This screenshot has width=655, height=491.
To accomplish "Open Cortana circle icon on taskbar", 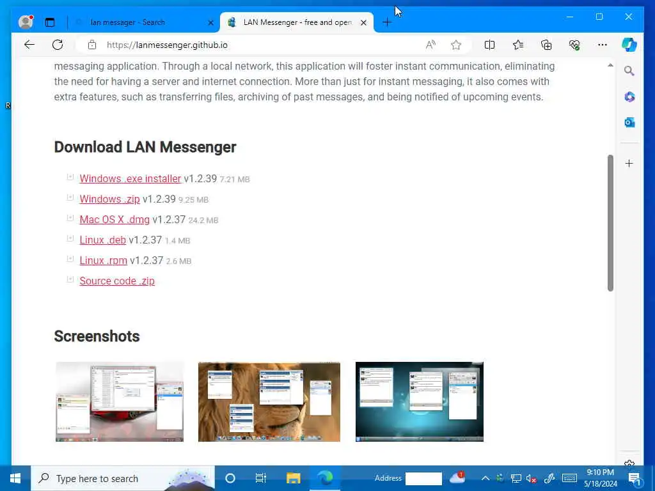I will pos(230,478).
